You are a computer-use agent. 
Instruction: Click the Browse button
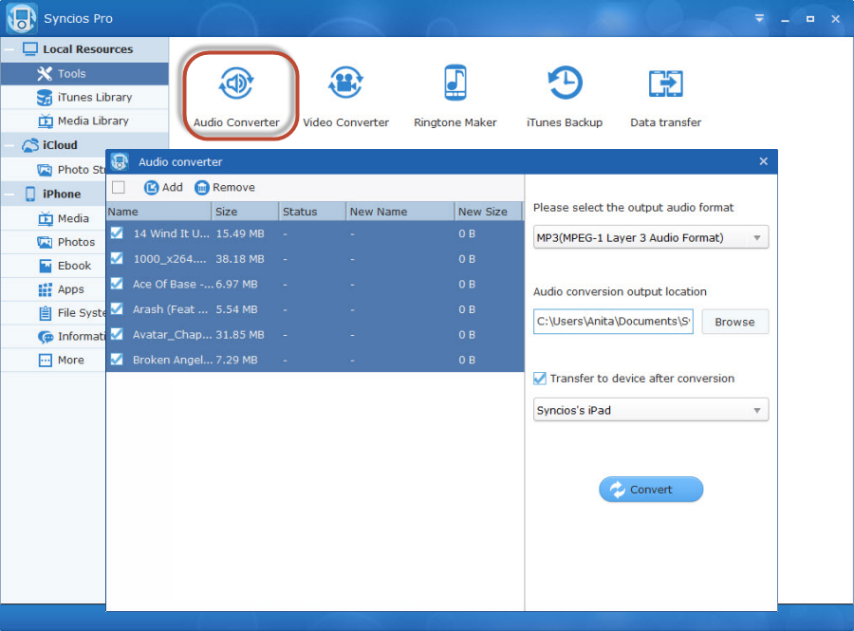(734, 322)
